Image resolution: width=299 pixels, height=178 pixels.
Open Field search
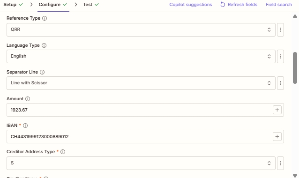coord(279,5)
